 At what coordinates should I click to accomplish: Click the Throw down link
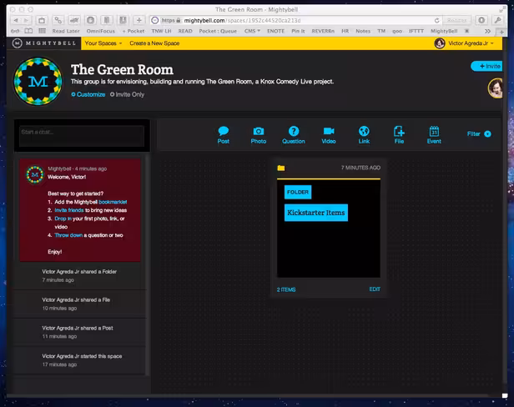point(68,235)
